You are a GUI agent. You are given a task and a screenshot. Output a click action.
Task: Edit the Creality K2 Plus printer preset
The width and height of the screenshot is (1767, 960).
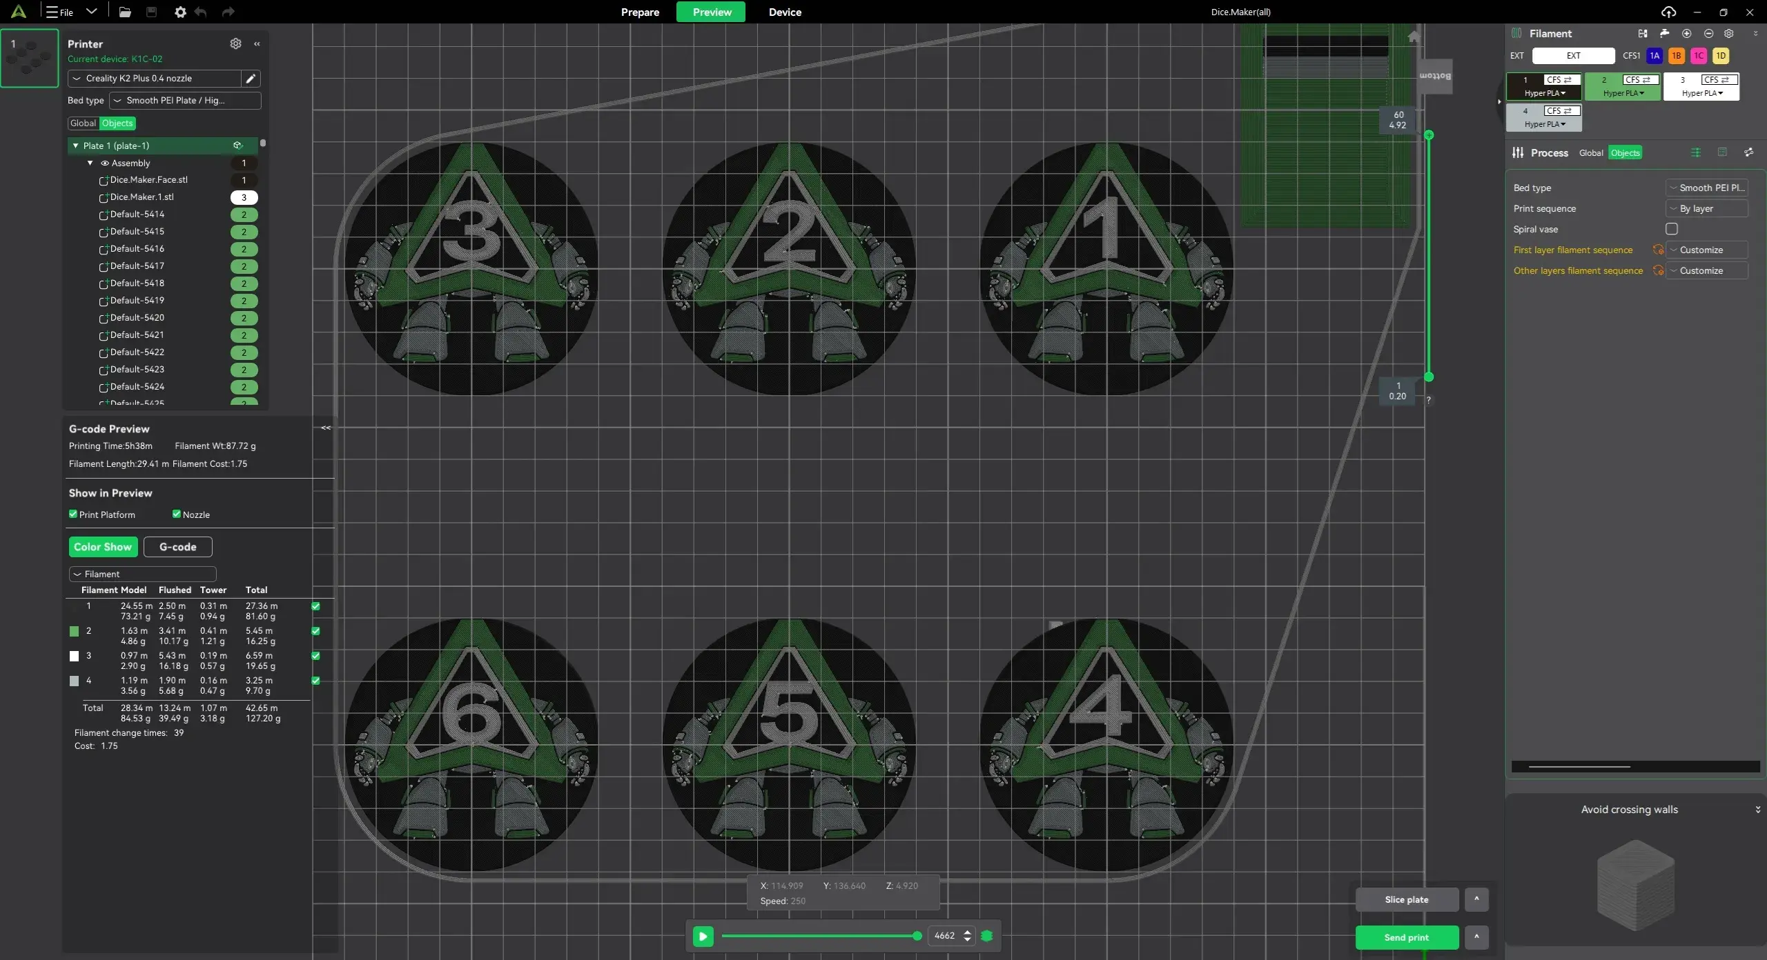(251, 79)
